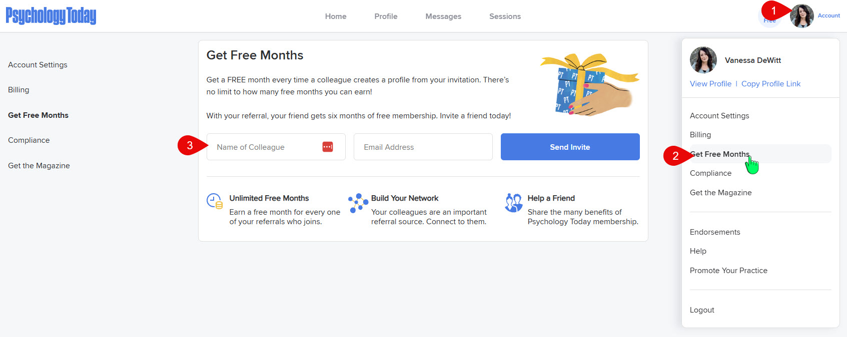Click the Unlimited Free Months clock icon
This screenshot has height=337, width=847.
(x=215, y=201)
